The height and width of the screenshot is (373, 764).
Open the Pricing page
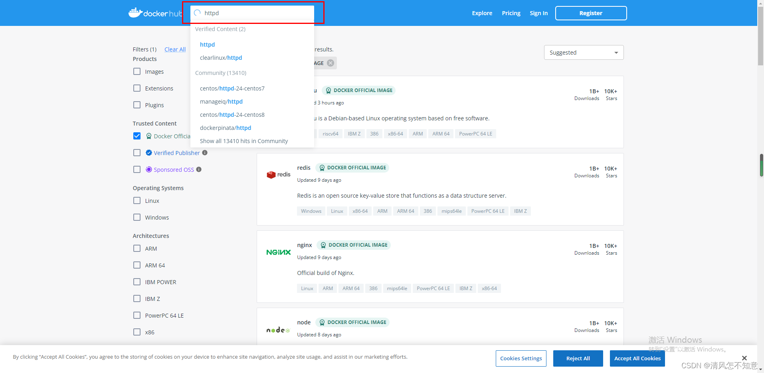(511, 13)
